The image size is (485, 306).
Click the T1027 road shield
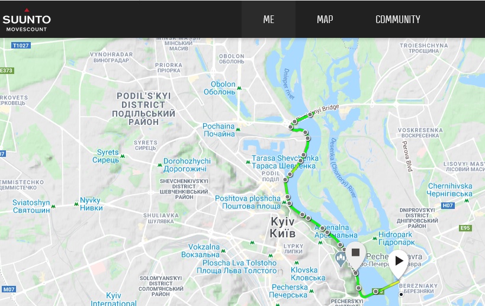pyautogui.click(x=21, y=46)
